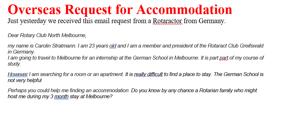Click the words Rotaract Club Greifswald
This screenshot has width=281, height=115.
236,46
